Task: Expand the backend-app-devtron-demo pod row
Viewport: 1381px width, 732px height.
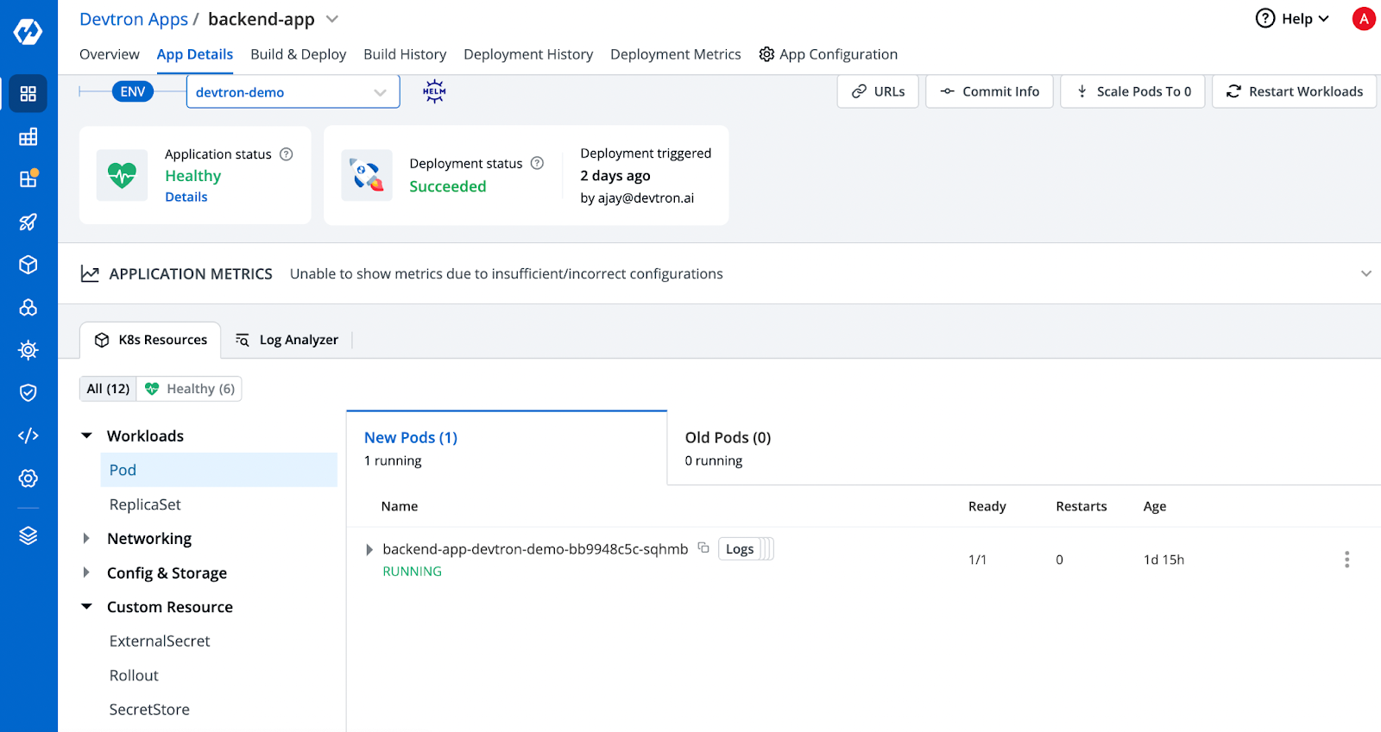Action: [369, 549]
